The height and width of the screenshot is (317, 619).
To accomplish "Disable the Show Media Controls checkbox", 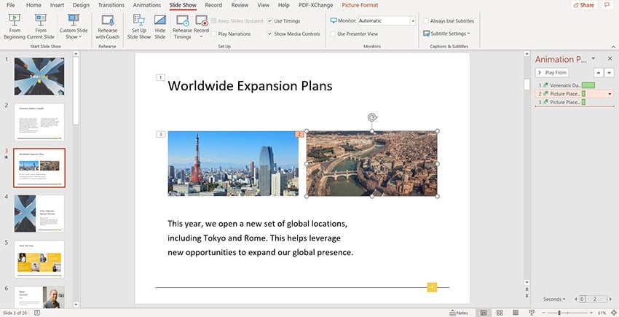I will [x=270, y=34].
